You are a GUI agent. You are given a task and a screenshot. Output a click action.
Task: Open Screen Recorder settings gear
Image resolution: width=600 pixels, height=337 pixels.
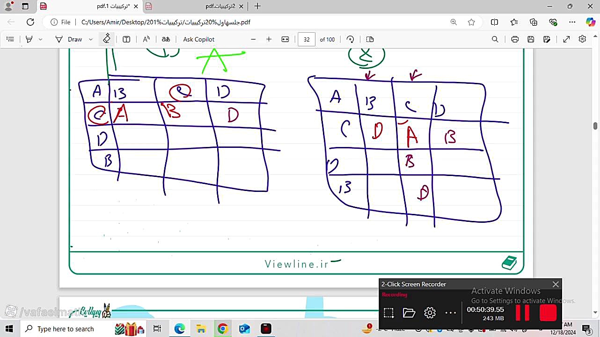coord(430,313)
